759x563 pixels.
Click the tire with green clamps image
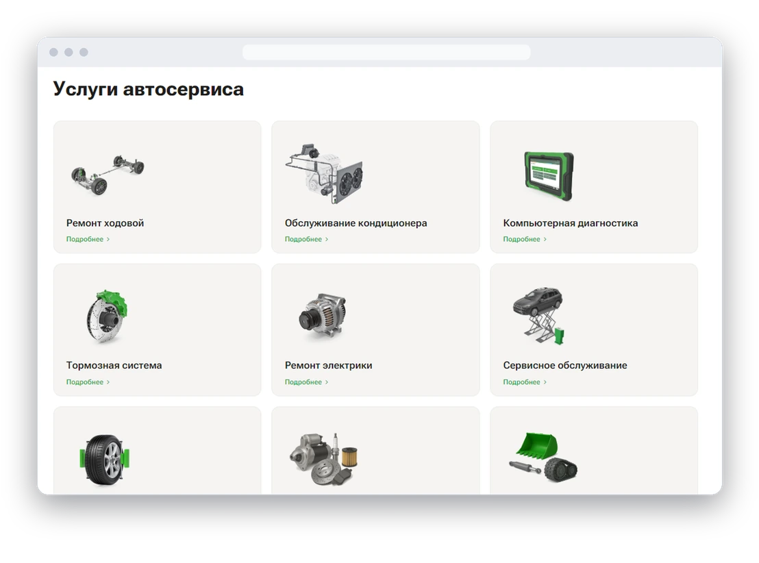point(105,459)
